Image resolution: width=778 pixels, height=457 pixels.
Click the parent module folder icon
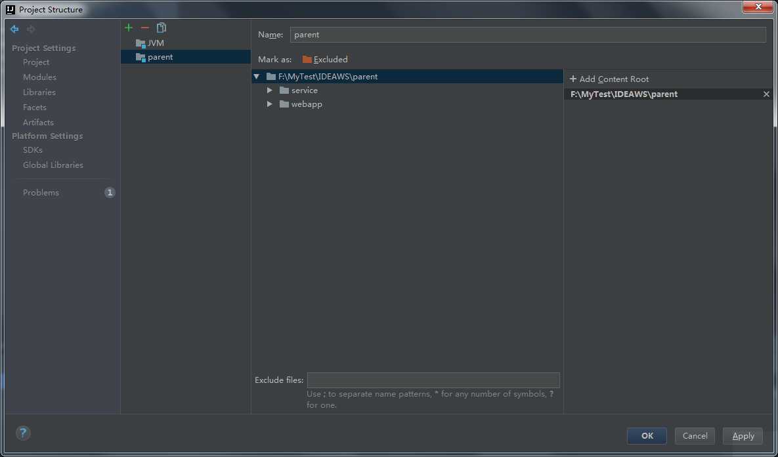click(x=140, y=58)
